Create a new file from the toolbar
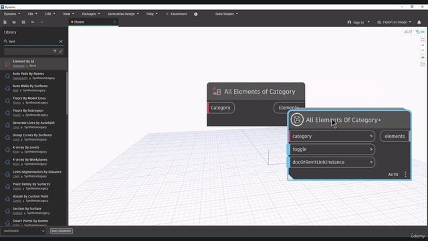The image size is (428, 241). point(5,22)
